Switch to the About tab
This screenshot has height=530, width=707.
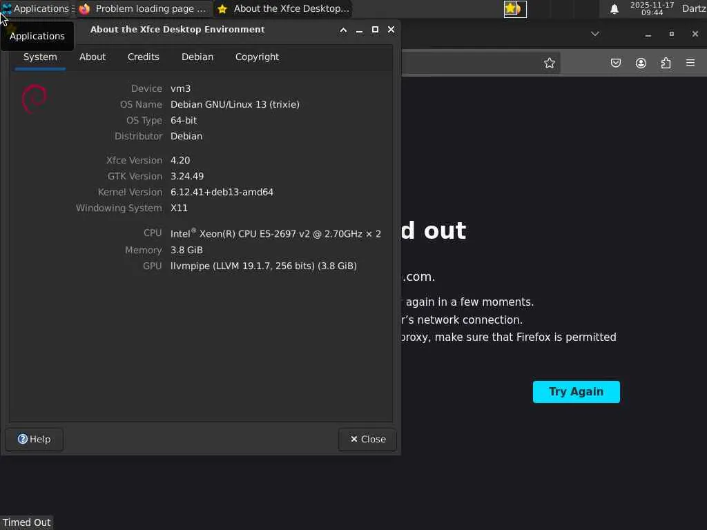point(93,57)
